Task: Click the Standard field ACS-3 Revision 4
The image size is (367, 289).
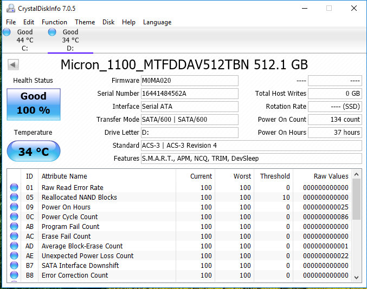Action: 252,146
